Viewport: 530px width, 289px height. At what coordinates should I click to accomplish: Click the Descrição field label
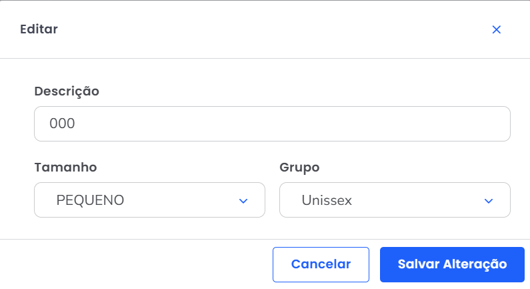(67, 91)
